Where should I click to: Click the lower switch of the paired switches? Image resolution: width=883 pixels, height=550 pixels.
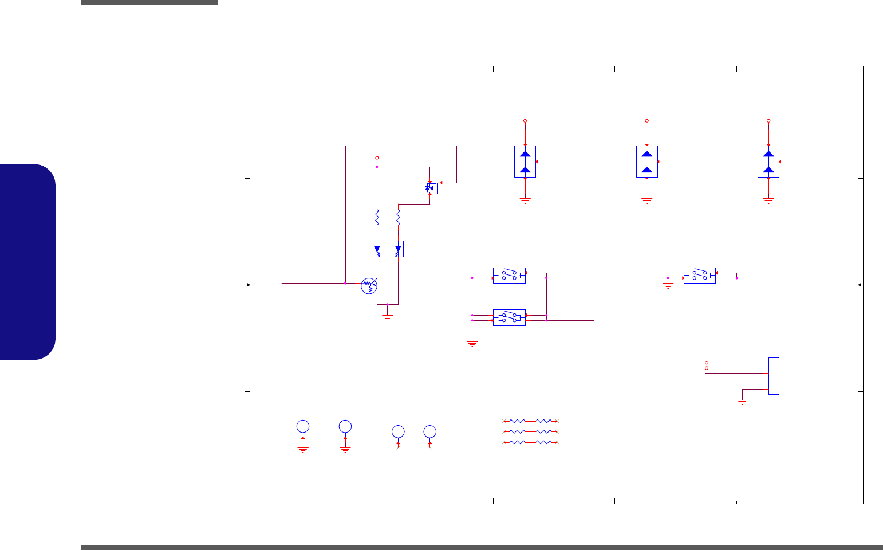click(x=509, y=317)
